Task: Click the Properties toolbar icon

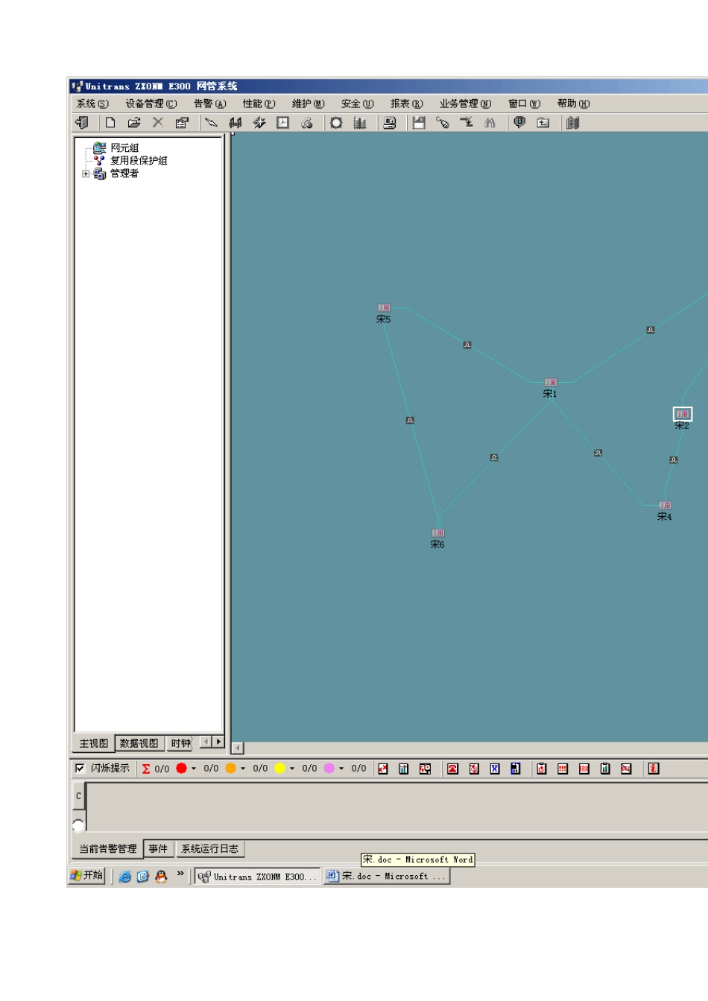Action: [x=182, y=123]
